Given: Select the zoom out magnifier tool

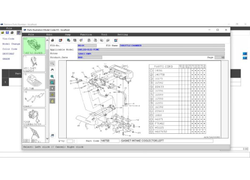Looking at the screenshot, I should point(52,82).
